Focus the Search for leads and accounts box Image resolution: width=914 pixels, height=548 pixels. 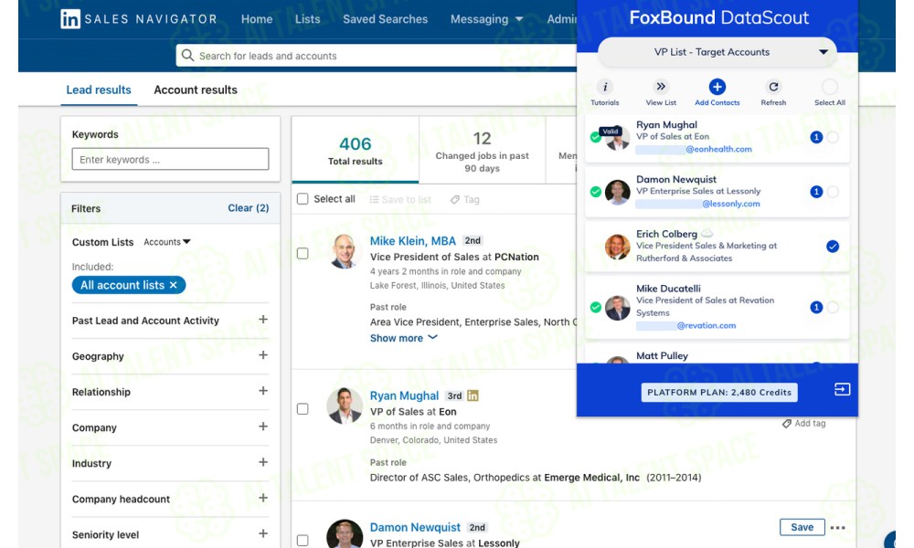coord(377,56)
